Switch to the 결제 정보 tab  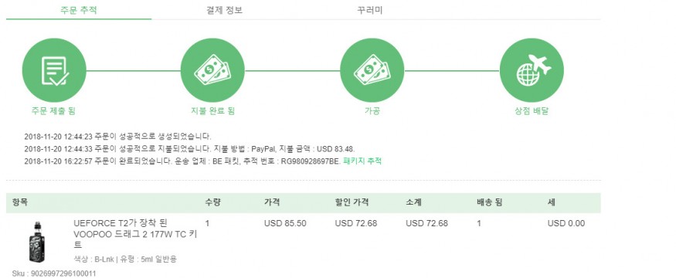click(224, 10)
